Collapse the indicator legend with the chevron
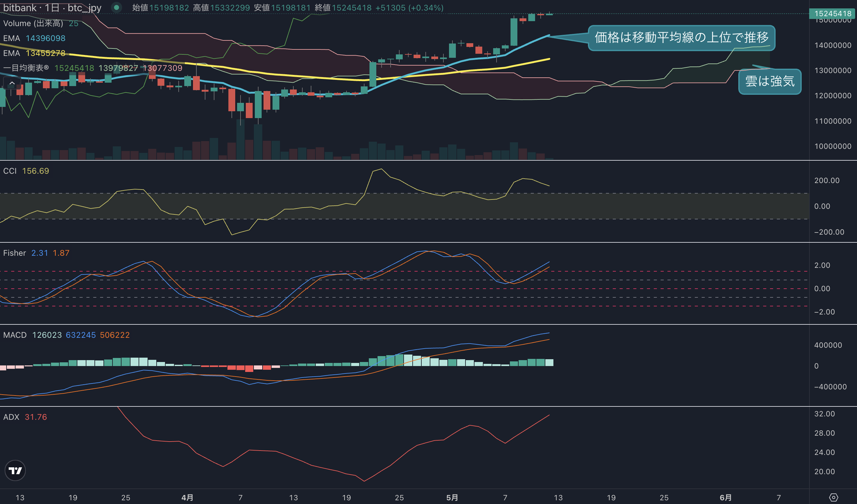 coord(12,83)
